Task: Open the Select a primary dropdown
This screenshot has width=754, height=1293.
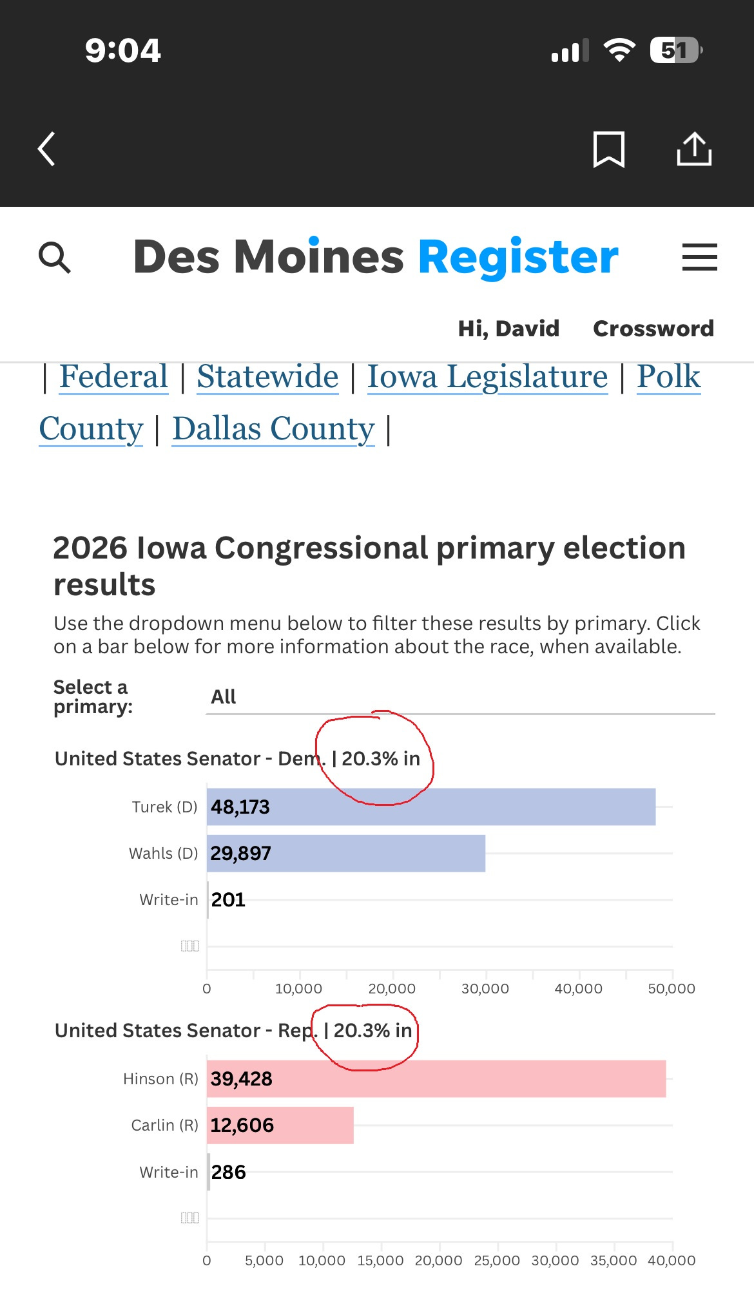Action: click(460, 697)
